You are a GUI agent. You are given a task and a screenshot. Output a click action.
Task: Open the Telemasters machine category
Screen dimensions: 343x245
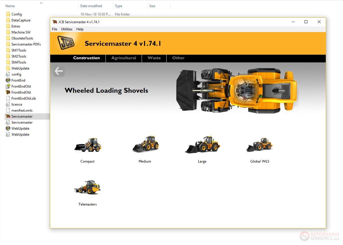(x=87, y=187)
